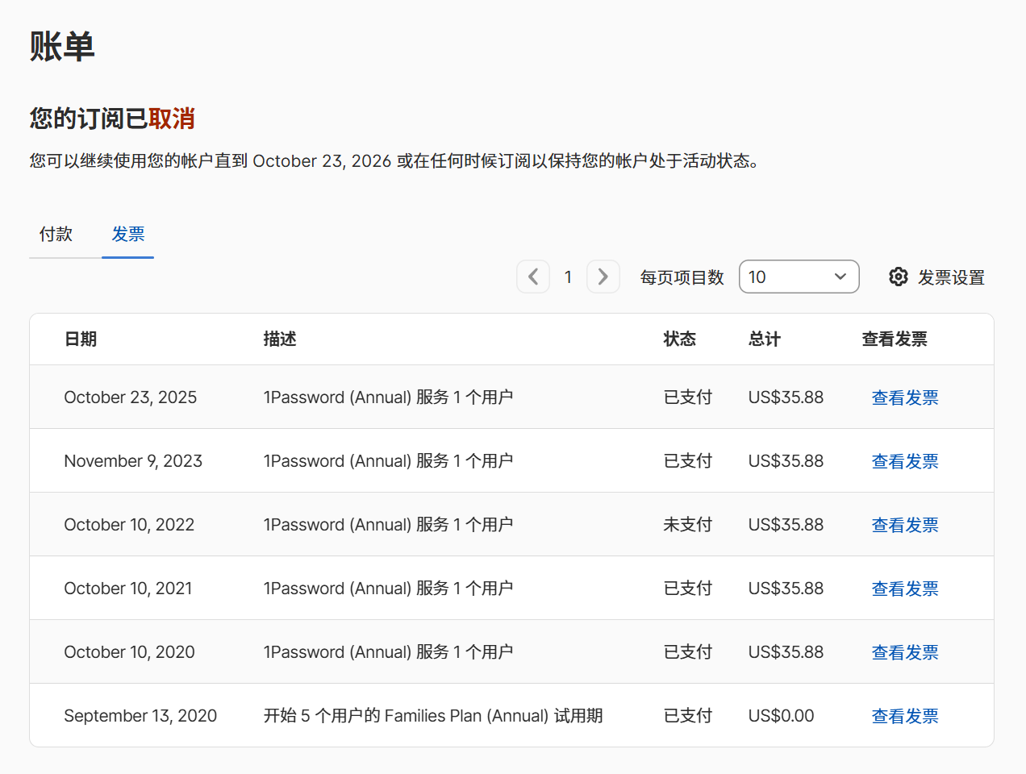The height and width of the screenshot is (774, 1026).
Task: Click the 日期 column header
Action: pos(81,339)
